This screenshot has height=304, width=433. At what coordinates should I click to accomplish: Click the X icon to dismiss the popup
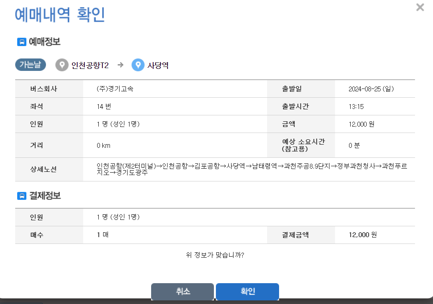(x=420, y=7)
